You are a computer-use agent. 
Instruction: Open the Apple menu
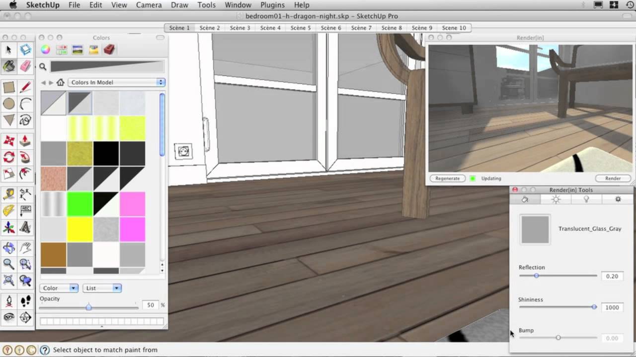click(13, 5)
